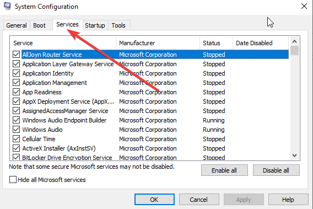
Task: Close the System Configuration window
Action: (304, 6)
